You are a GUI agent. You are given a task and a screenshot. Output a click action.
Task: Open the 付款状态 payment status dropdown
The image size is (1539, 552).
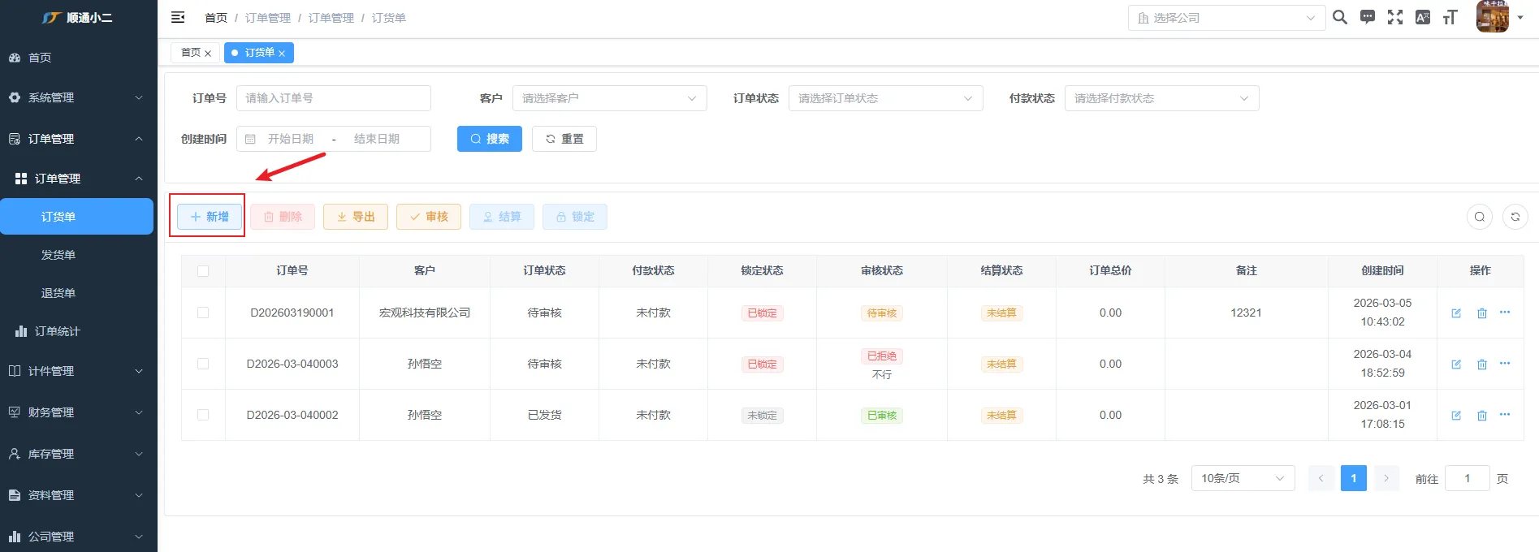tap(1161, 98)
